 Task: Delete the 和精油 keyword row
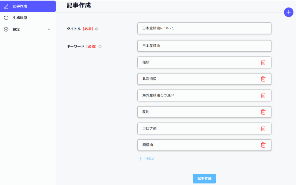[263, 145]
